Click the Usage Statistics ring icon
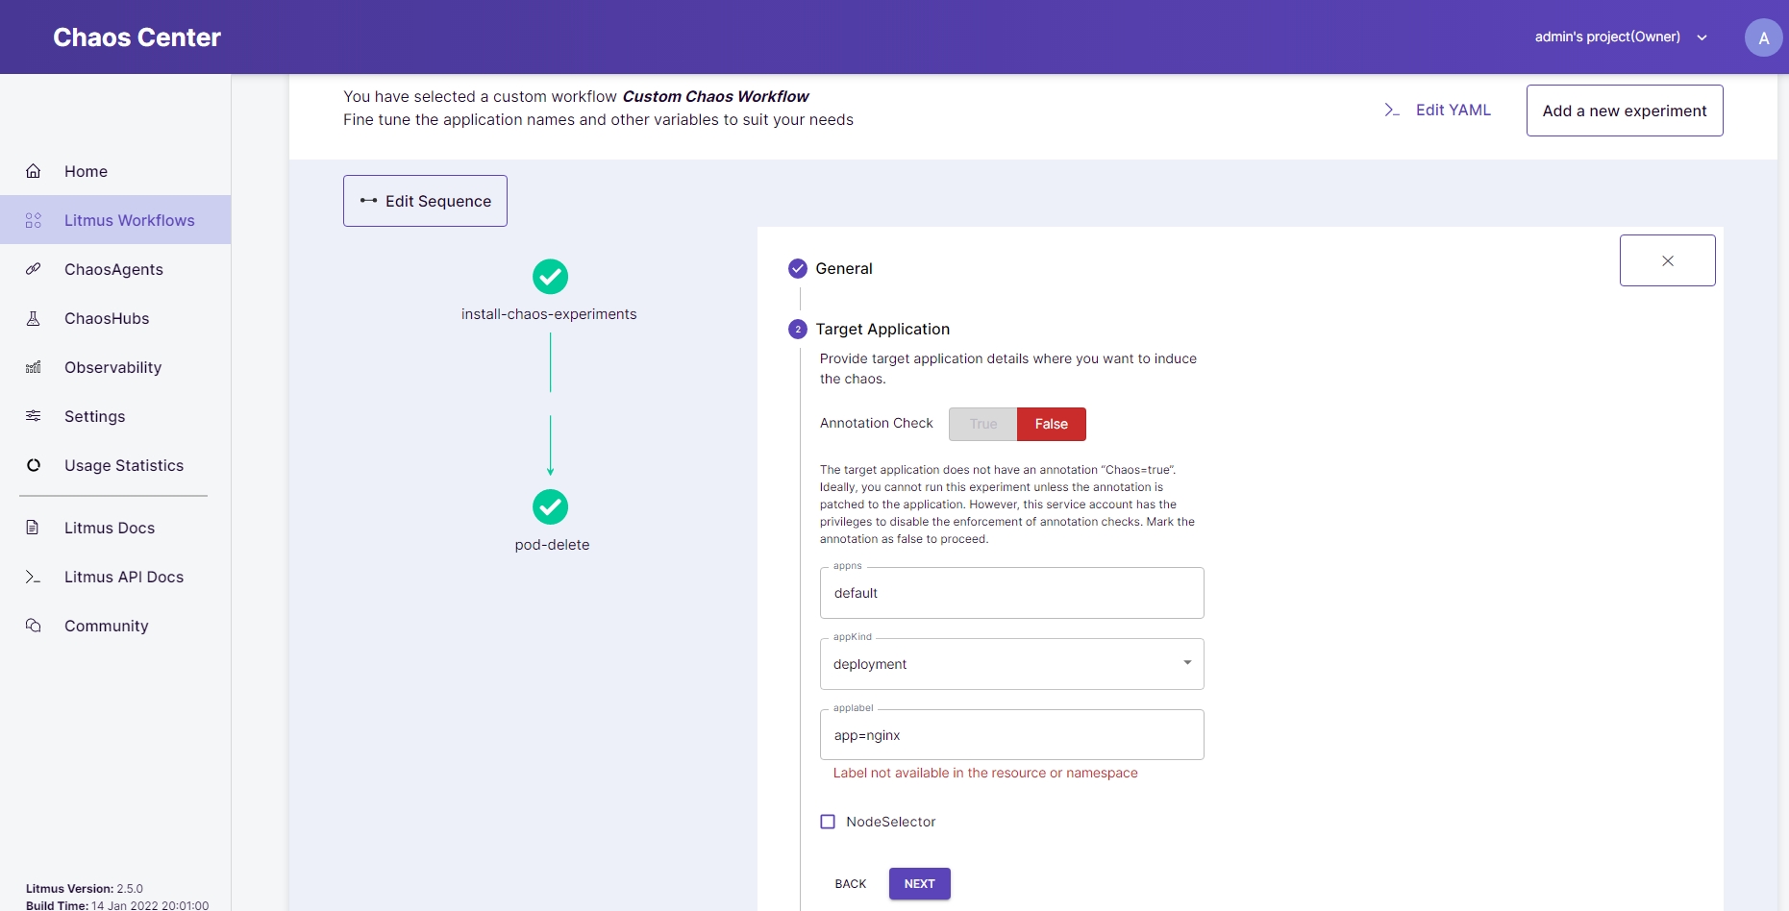Viewport: 1789px width, 911px height. [34, 465]
